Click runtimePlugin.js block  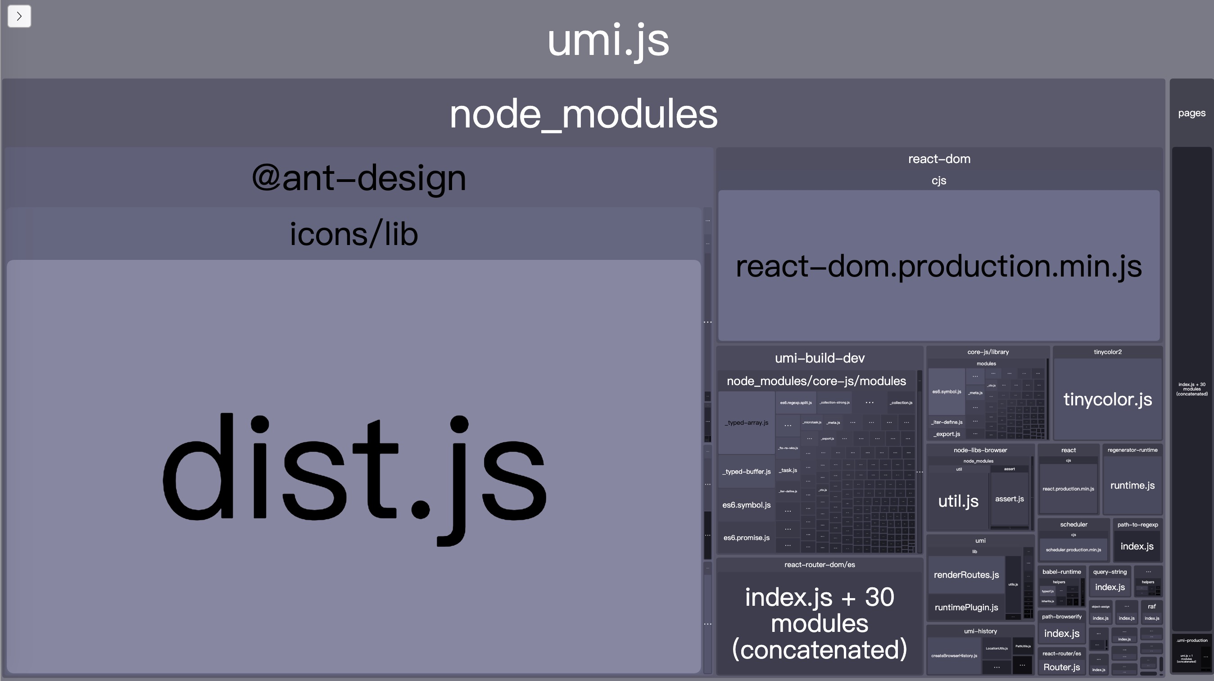click(x=966, y=608)
